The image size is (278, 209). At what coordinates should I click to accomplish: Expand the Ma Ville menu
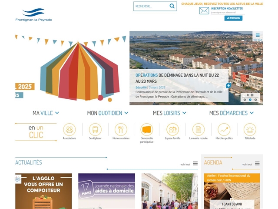point(46,113)
